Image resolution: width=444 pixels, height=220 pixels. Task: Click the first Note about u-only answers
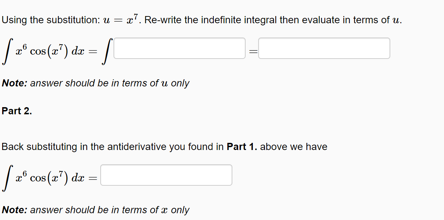click(95, 83)
